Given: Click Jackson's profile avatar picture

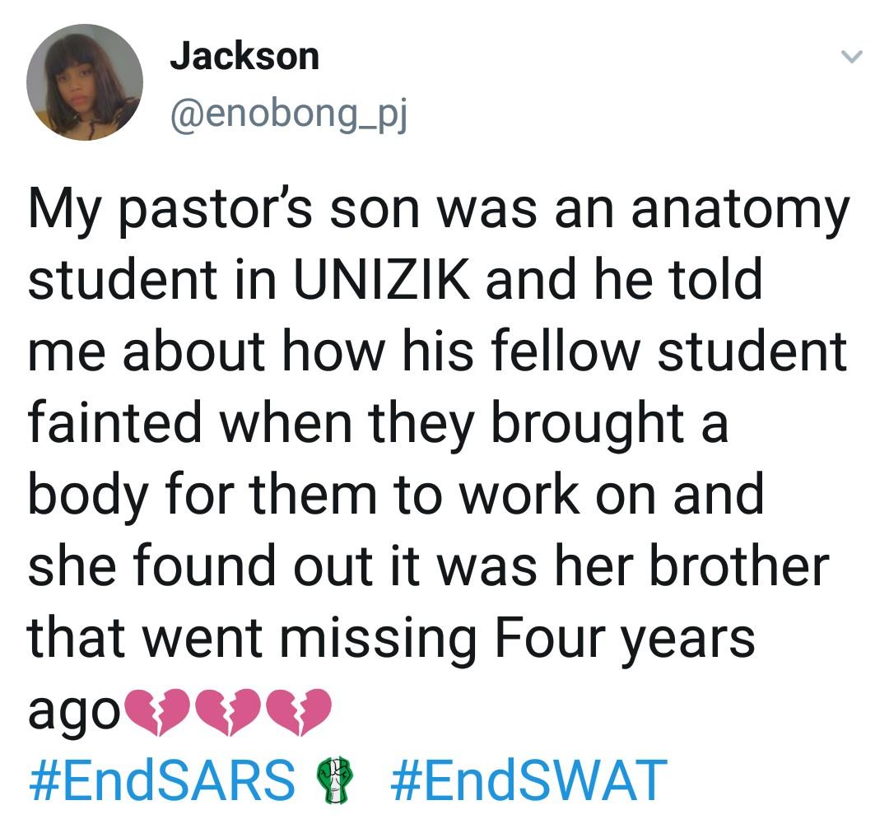Looking at the screenshot, I should 85,82.
